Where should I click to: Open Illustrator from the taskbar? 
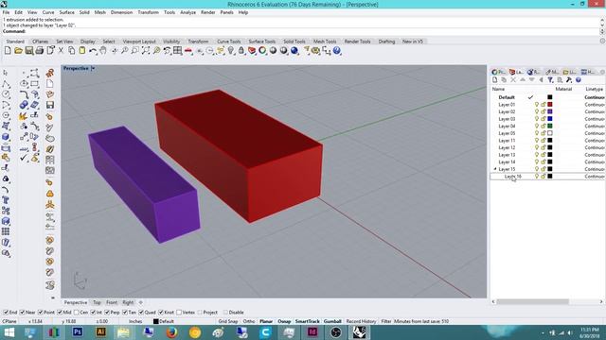[101, 331]
